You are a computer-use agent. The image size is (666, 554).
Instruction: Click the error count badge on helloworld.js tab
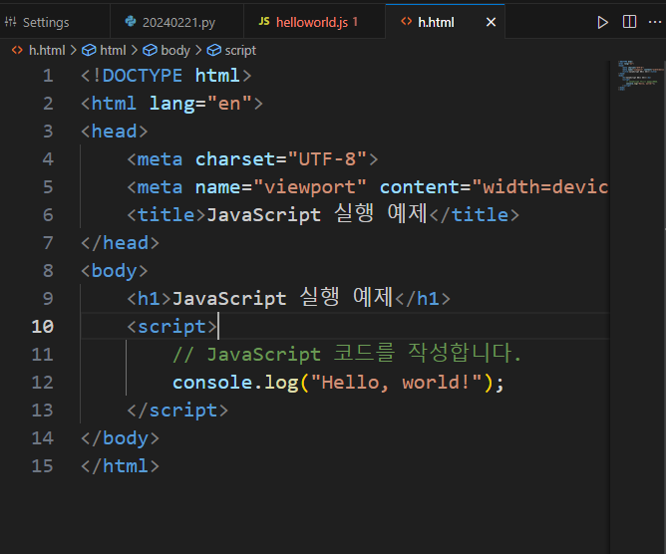pos(355,21)
